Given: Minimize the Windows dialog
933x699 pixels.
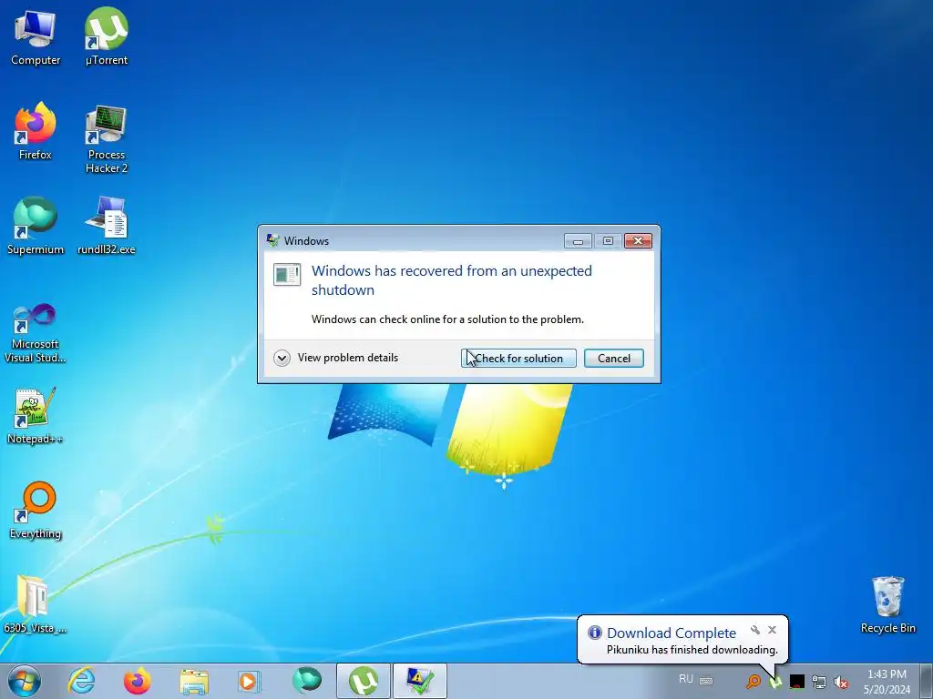Looking at the screenshot, I should tap(578, 240).
